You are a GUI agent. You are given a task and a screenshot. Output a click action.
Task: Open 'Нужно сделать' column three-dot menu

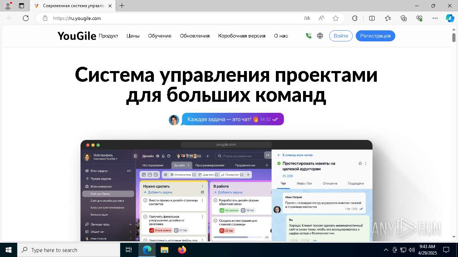(203, 186)
